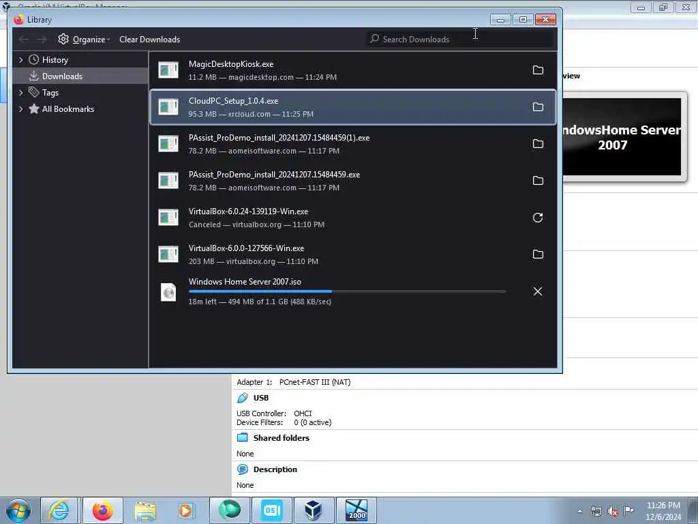Click the Description icon in VirtualBox
698x524 pixels.
243,469
